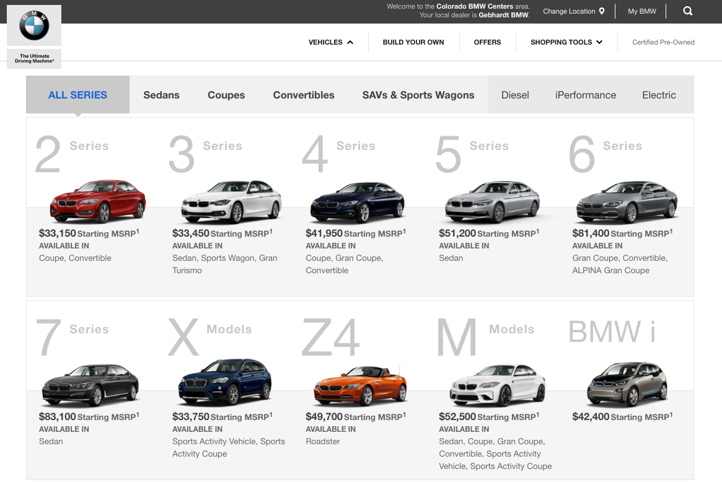Switch to the Convertibles tab
722x482 pixels.
point(304,95)
